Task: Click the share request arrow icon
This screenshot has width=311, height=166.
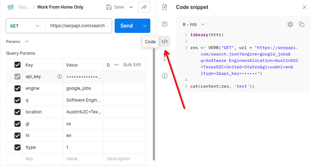Action: 144,7
